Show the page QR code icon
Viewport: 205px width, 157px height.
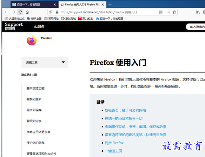(161, 12)
